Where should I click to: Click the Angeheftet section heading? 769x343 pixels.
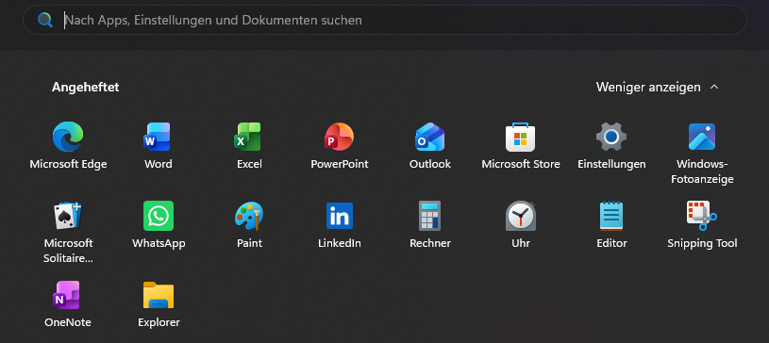(85, 88)
